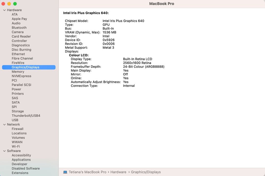
Task: Open Applications under Software
Action: (21, 160)
